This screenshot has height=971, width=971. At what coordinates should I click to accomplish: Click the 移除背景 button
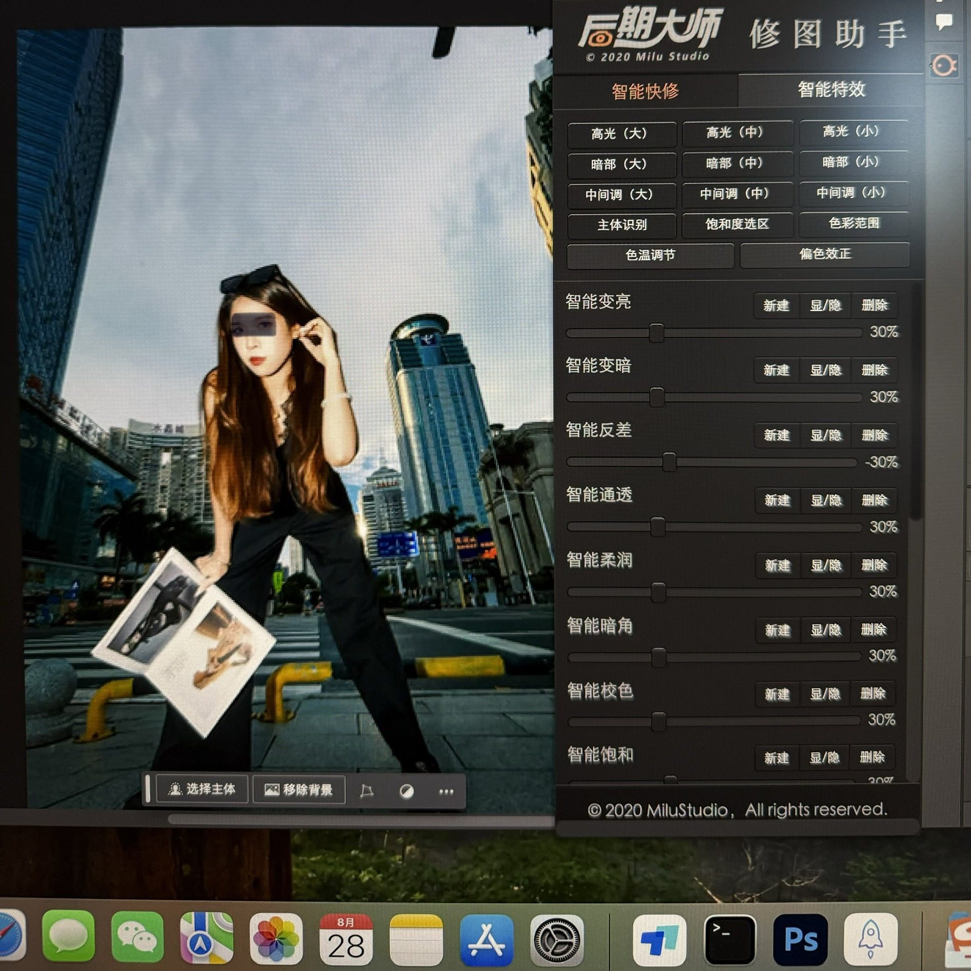(299, 790)
